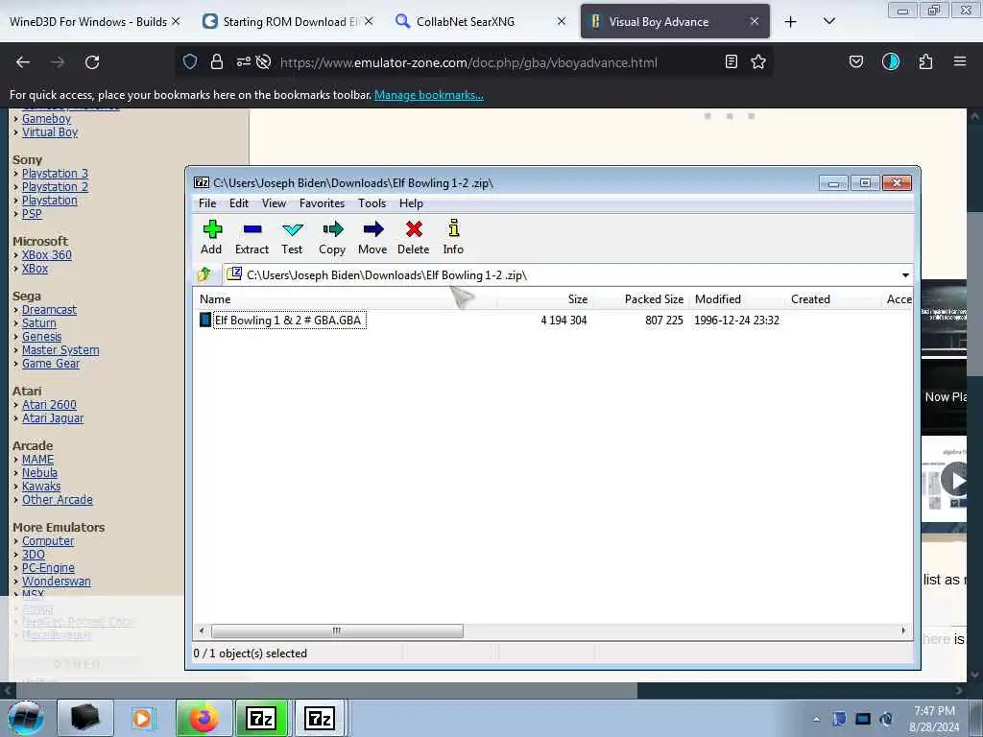
Task: Click the tracking protection shield icon
Action: point(190,61)
